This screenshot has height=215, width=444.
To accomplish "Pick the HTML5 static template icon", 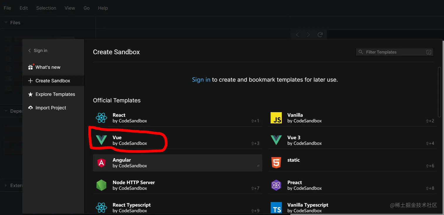I will [x=276, y=163].
